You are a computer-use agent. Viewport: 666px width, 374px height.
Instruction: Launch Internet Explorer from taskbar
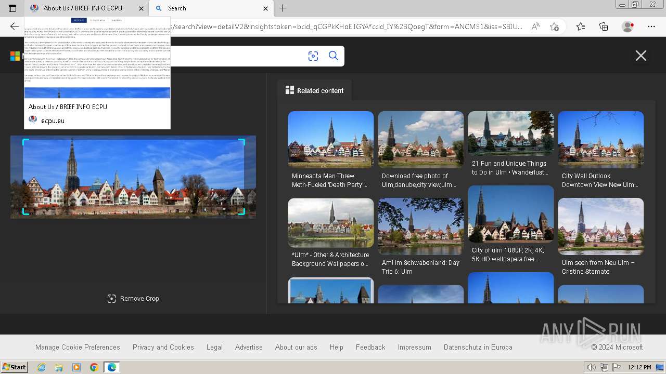click(42, 367)
